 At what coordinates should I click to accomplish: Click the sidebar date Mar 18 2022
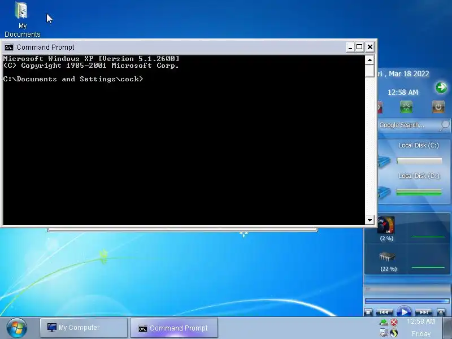(408, 74)
